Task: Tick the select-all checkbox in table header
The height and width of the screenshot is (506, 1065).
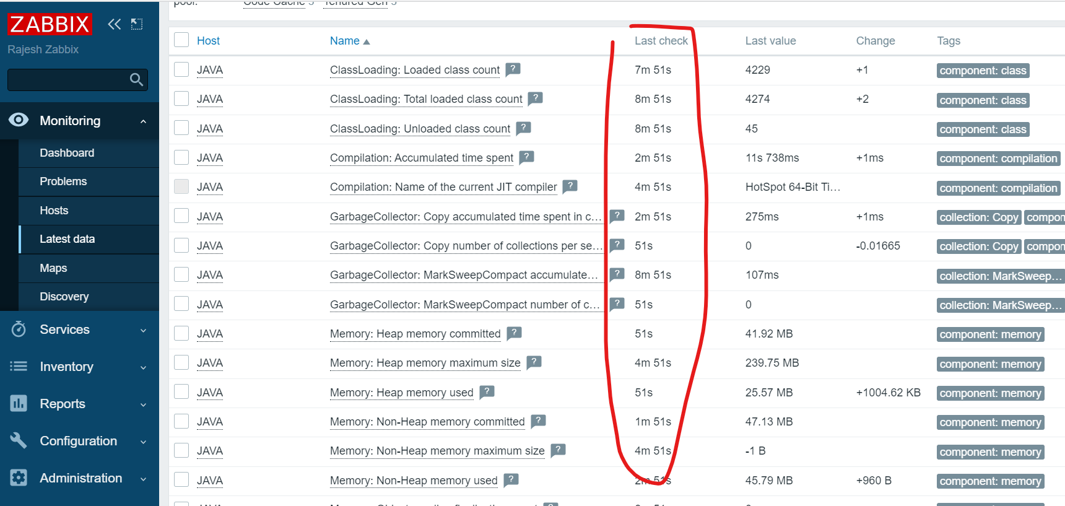Action: pyautogui.click(x=181, y=40)
